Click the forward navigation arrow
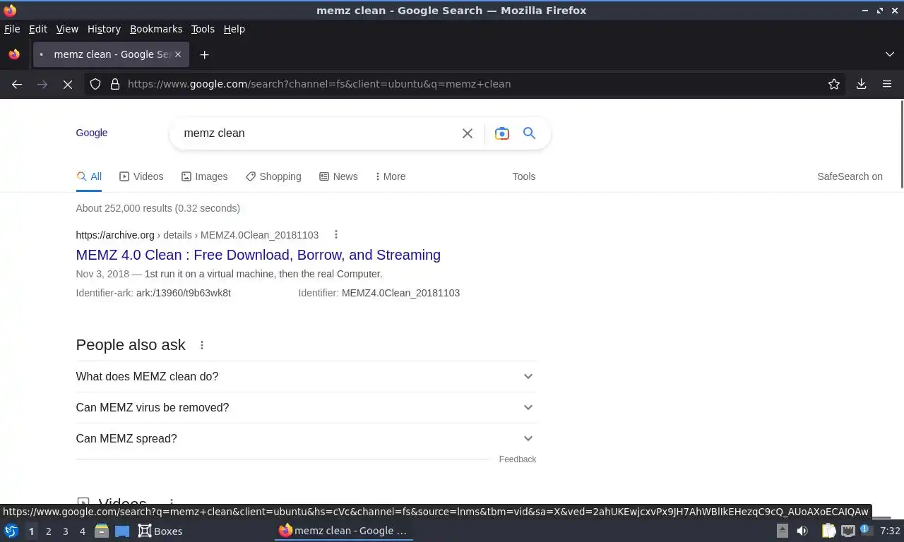The width and height of the screenshot is (904, 542). (42, 84)
